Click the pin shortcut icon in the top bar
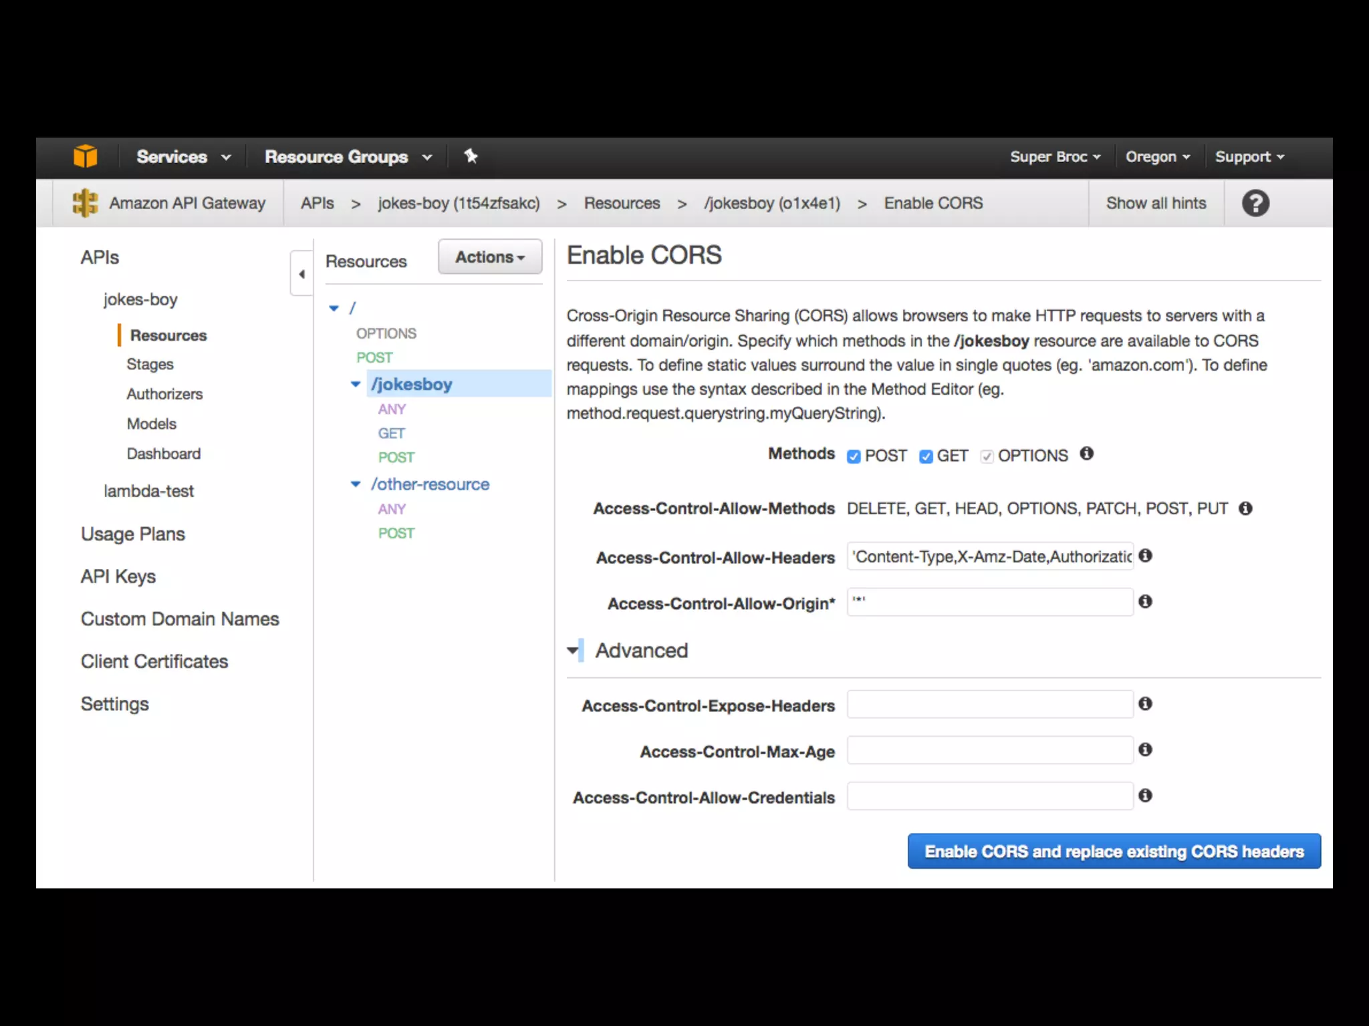 471,156
